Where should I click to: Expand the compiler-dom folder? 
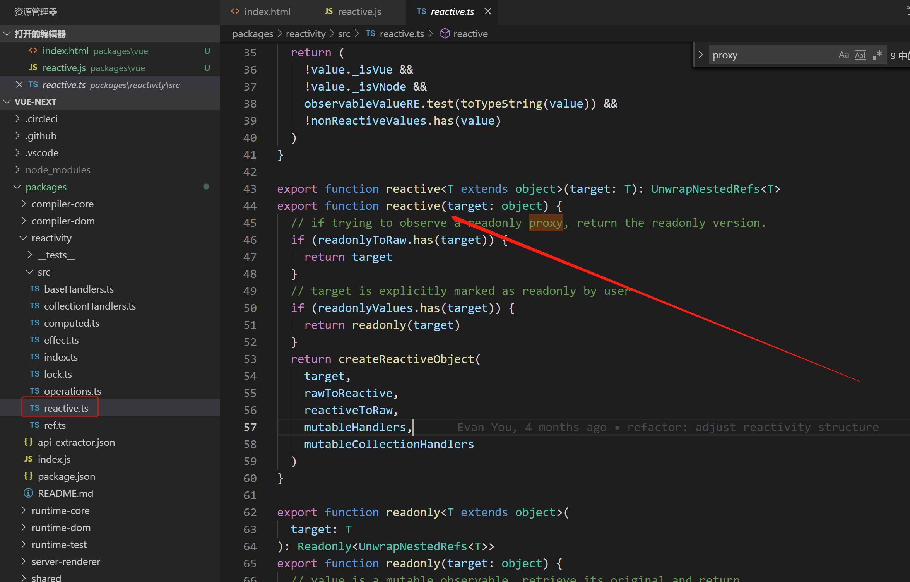point(110,221)
